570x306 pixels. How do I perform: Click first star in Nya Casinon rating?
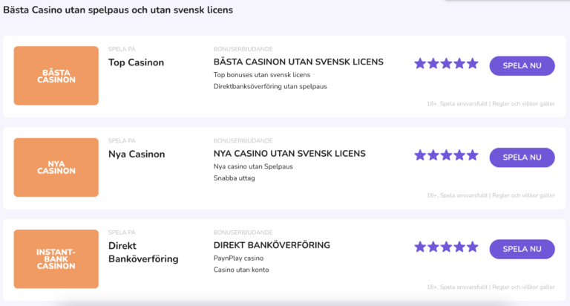[x=420, y=155]
